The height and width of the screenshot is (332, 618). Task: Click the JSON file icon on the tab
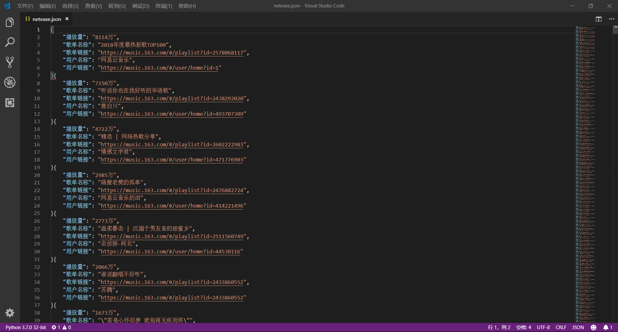tap(28, 19)
